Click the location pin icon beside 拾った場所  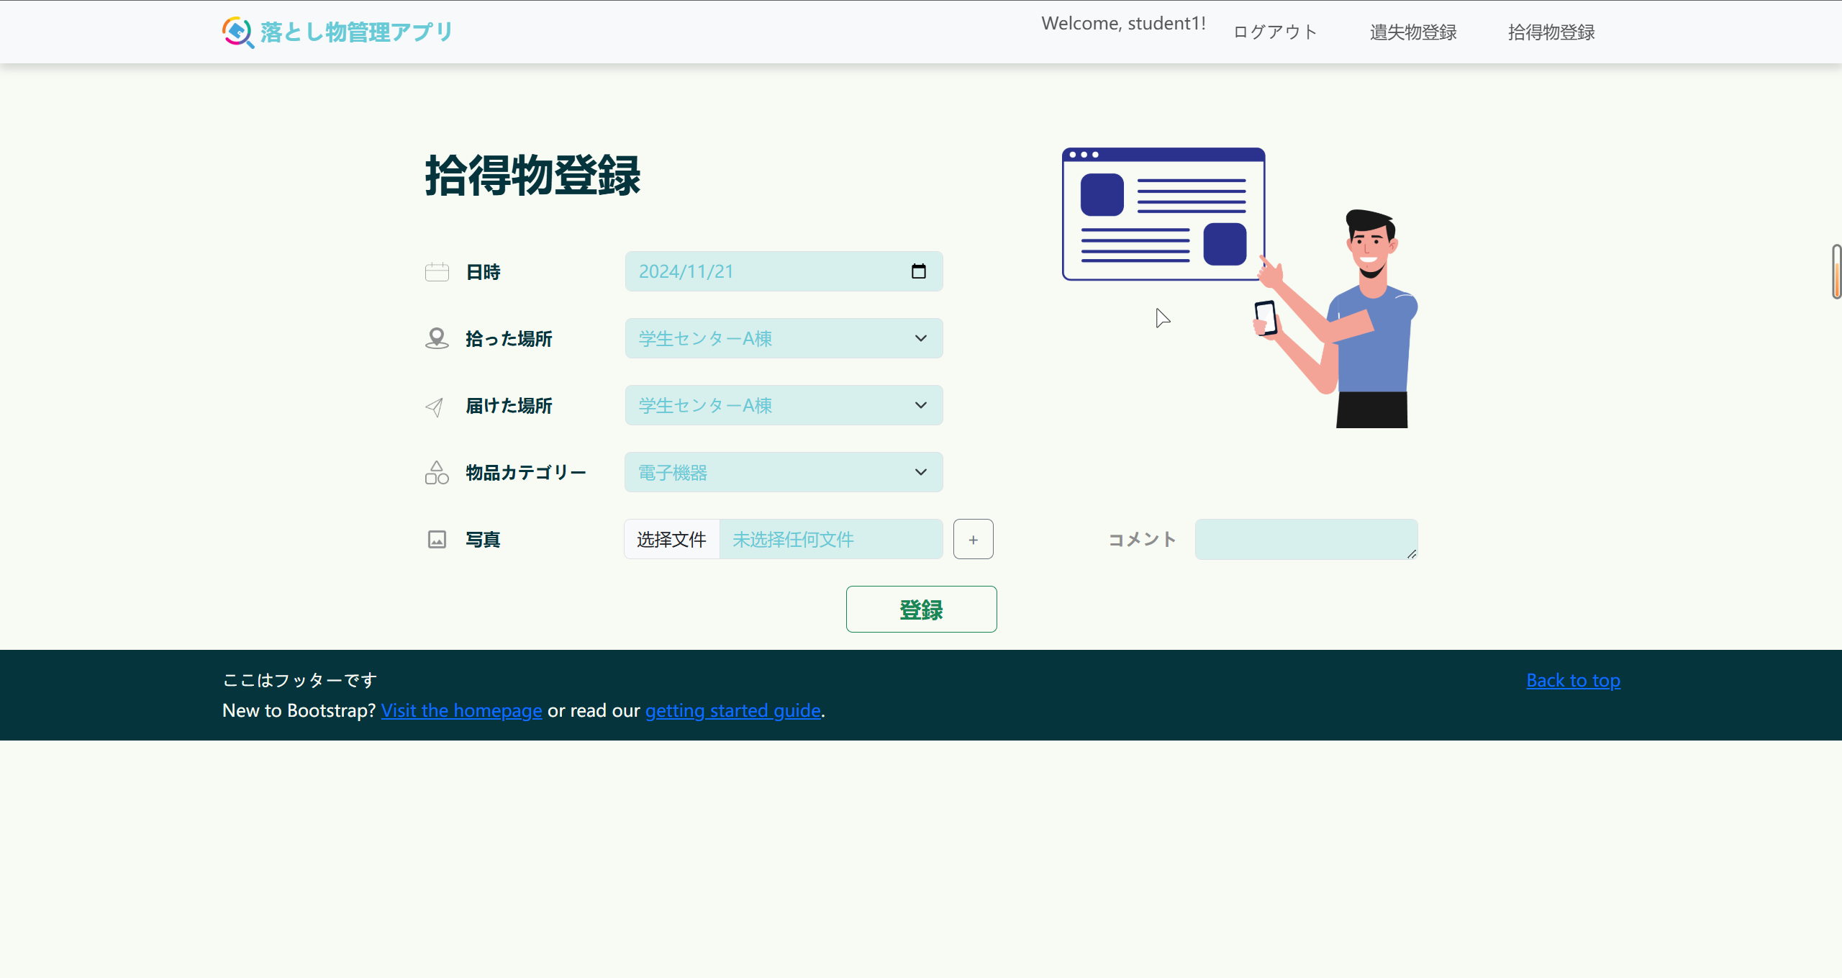(437, 338)
